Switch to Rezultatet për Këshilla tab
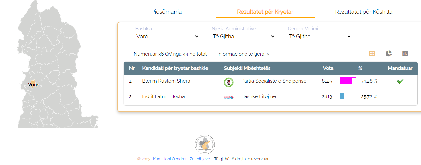421x165 pixels. coord(363,12)
